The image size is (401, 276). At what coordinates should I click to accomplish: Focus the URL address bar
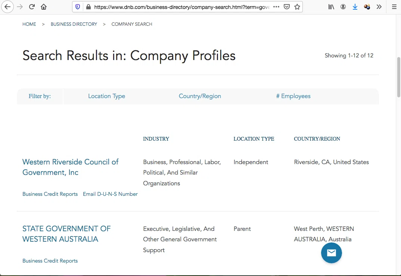[181, 7]
